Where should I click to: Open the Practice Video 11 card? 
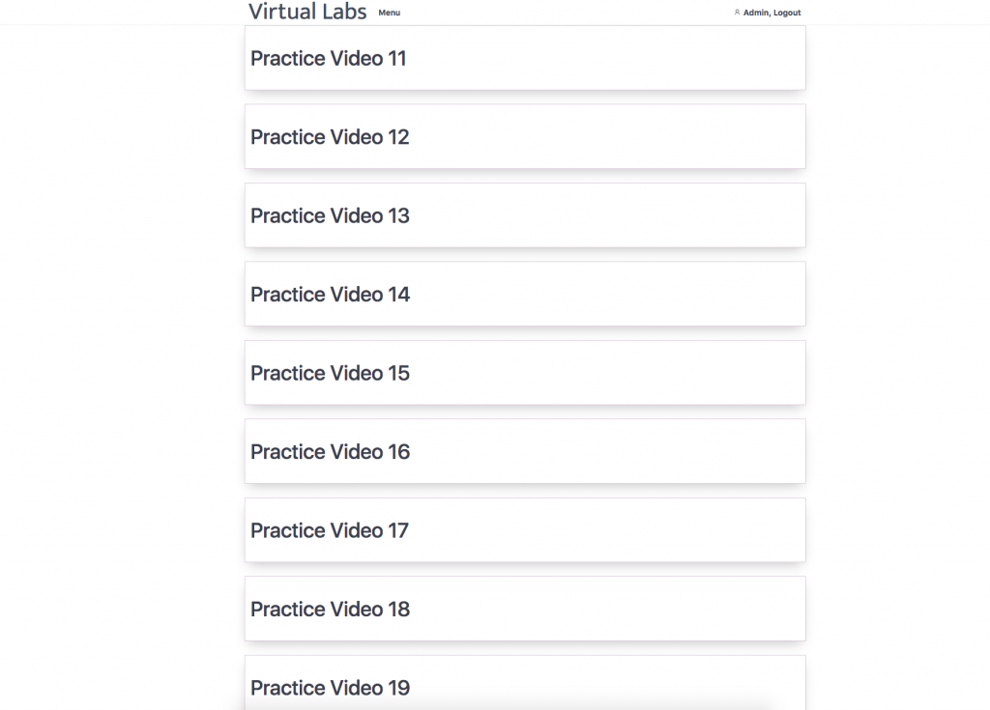pos(525,58)
